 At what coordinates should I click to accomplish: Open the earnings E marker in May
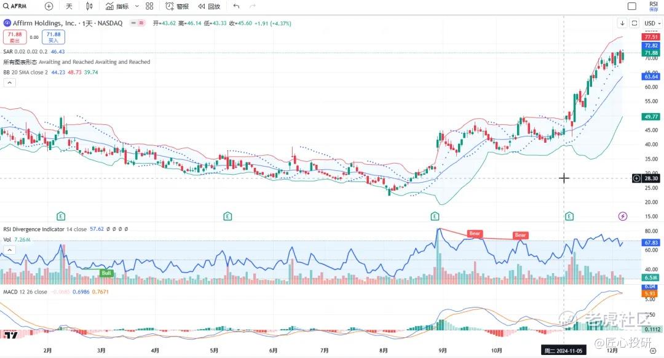click(227, 217)
